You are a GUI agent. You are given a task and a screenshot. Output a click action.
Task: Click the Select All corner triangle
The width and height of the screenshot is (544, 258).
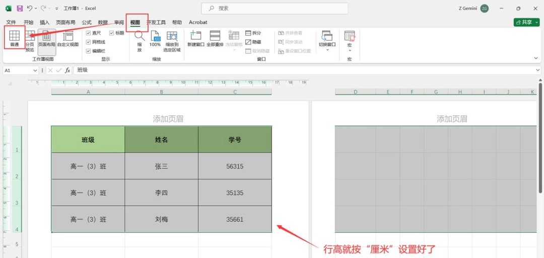[10, 84]
